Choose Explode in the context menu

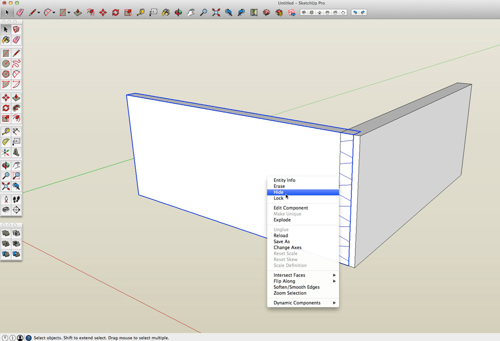[x=282, y=220]
